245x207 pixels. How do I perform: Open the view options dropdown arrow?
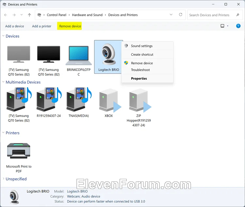coord(228,26)
